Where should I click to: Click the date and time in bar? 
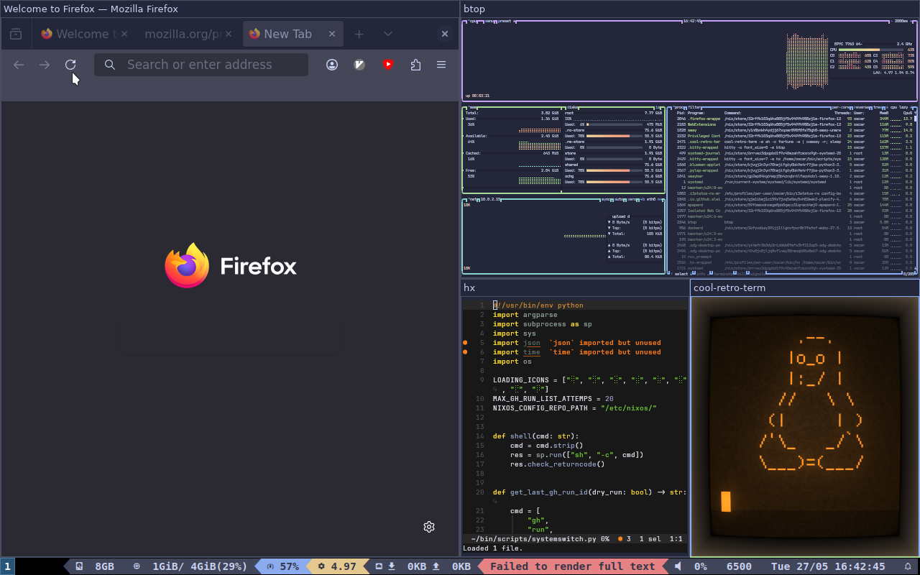pyautogui.click(x=828, y=566)
